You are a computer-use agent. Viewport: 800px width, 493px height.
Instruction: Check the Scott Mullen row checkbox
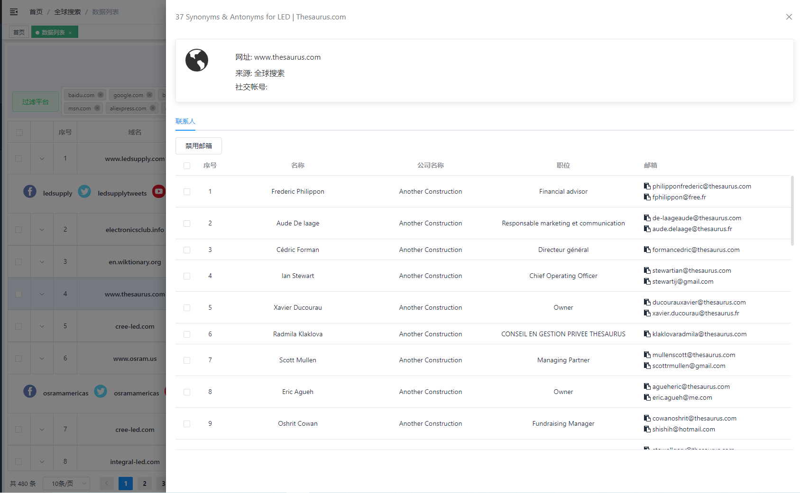click(187, 360)
